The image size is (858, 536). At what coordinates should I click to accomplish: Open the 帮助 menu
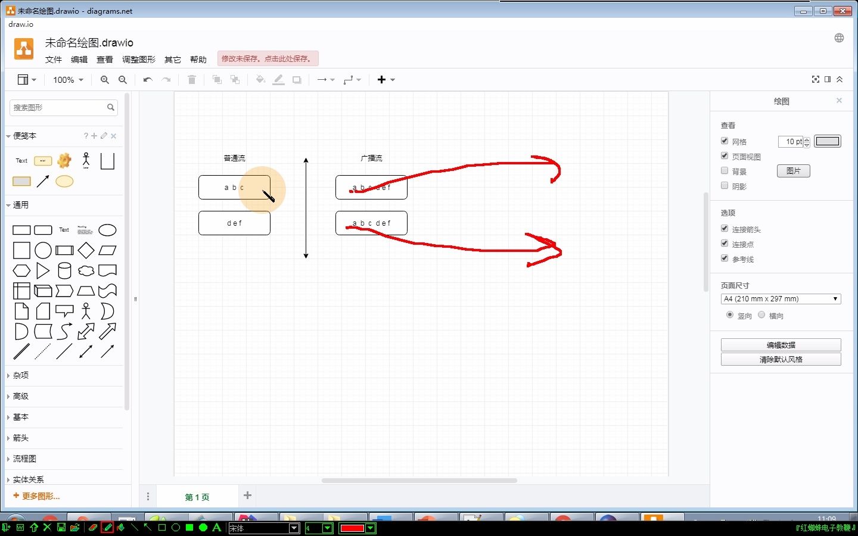click(x=198, y=60)
